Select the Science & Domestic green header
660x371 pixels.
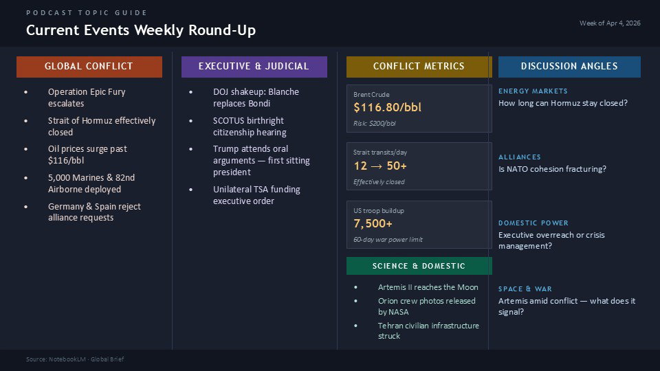419,266
